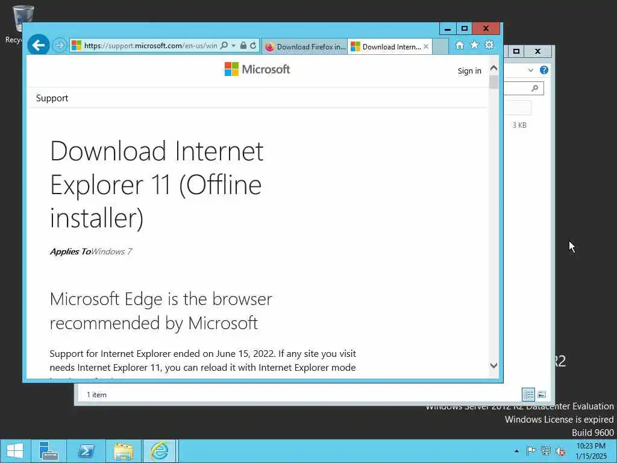The height and width of the screenshot is (463, 617).
Task: Maximize the Internet Explorer window
Action: [x=464, y=29]
